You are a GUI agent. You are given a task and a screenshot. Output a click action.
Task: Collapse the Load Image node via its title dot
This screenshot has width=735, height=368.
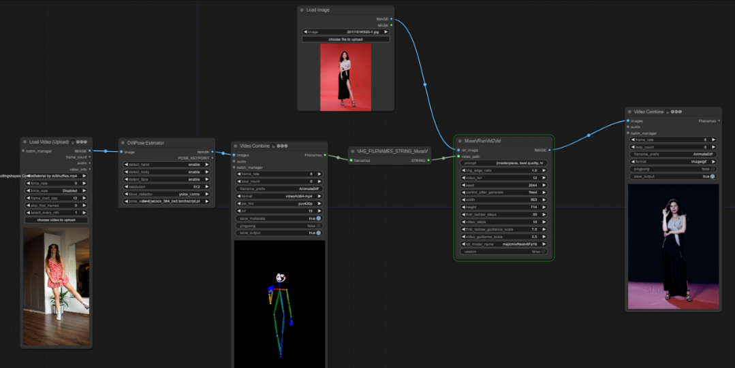coord(302,10)
